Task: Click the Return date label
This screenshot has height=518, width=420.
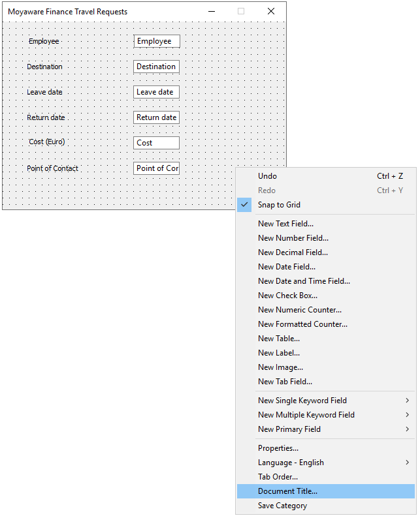Action: tap(46, 117)
